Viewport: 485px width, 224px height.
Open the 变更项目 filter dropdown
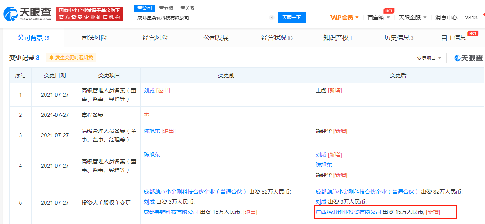(x=429, y=58)
